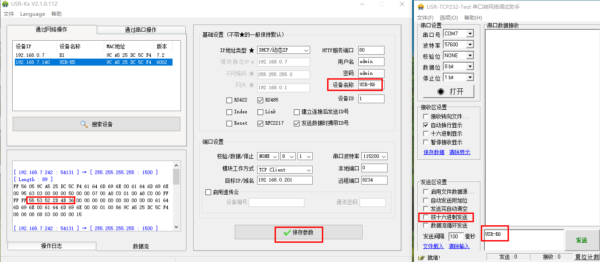This screenshot has height=262, width=600.
Task: Enable the RS422 checkbox
Action: 229,100
